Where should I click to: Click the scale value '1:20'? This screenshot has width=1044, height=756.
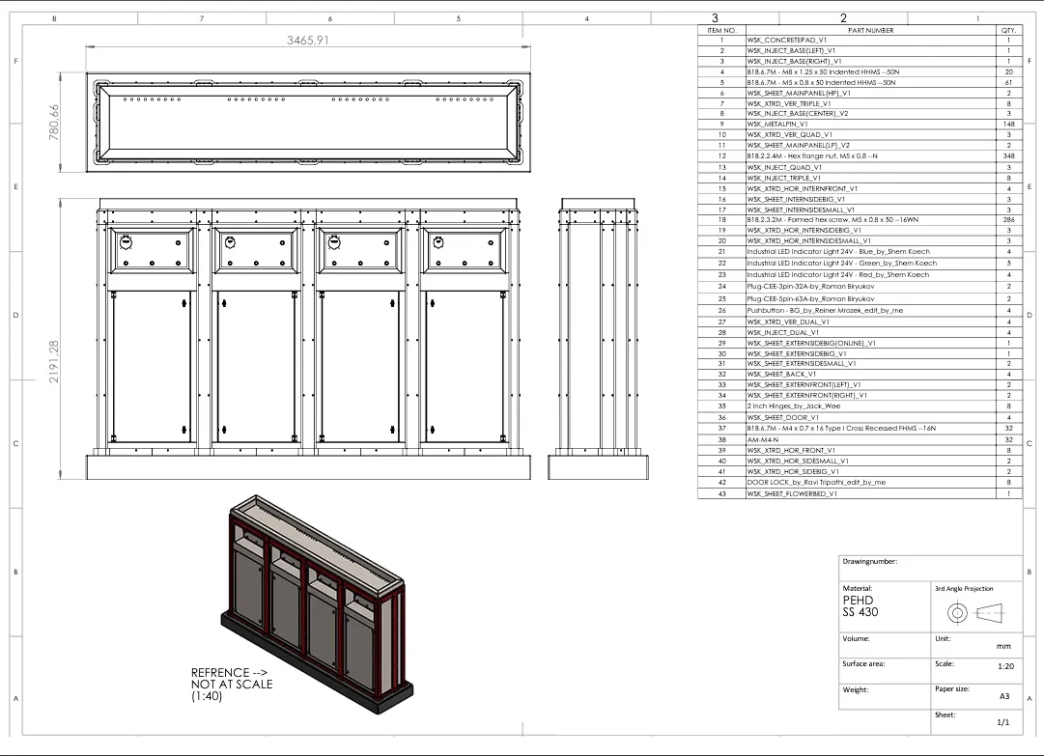coord(1005,666)
